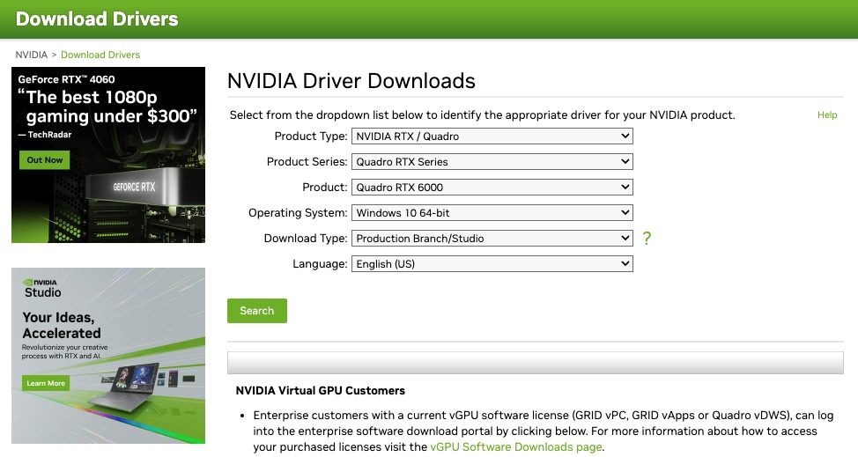
Task: Click the Operating System label
Action: pyautogui.click(x=298, y=212)
